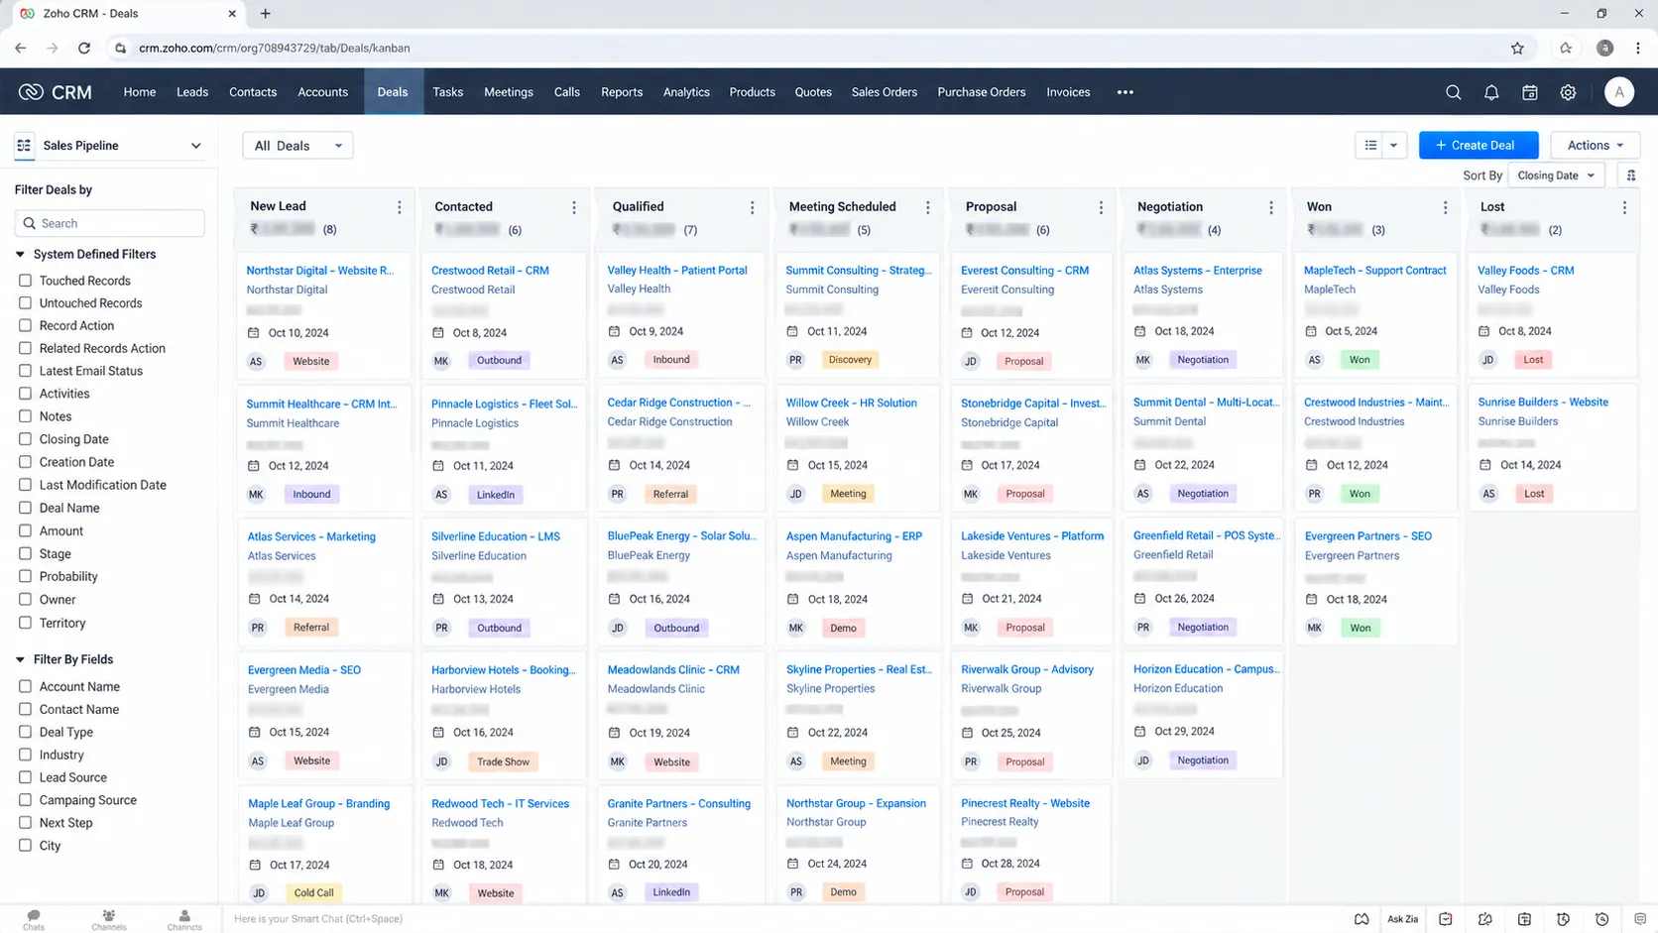Open the user profile avatar
The height and width of the screenshot is (933, 1658).
click(x=1619, y=92)
